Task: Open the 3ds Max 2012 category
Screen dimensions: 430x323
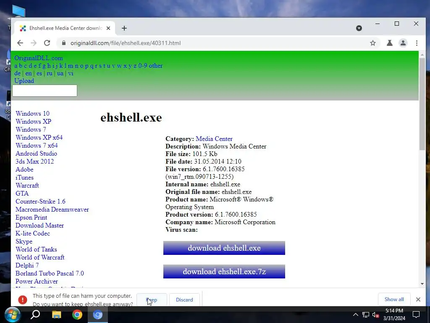Action: pyautogui.click(x=34, y=161)
